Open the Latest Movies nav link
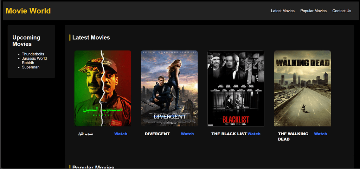 (283, 11)
